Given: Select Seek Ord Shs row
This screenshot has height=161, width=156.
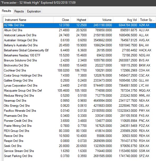Looking at the screenshot, I should (80, 146).
